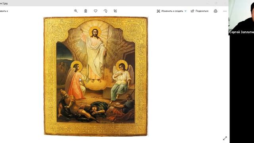
Task: Add the photo to favorites with heart icon
Action: click(96, 11)
